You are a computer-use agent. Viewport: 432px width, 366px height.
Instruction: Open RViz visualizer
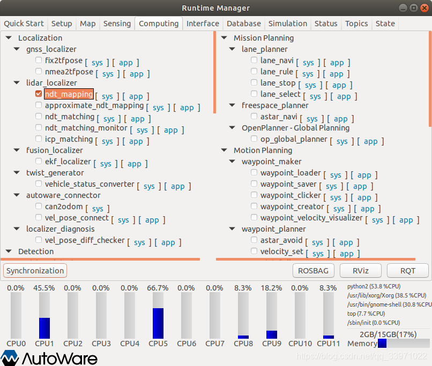pyautogui.click(x=361, y=271)
